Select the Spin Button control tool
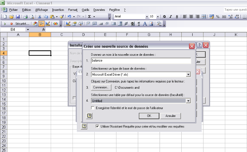247x152 pixels. coord(132,24)
